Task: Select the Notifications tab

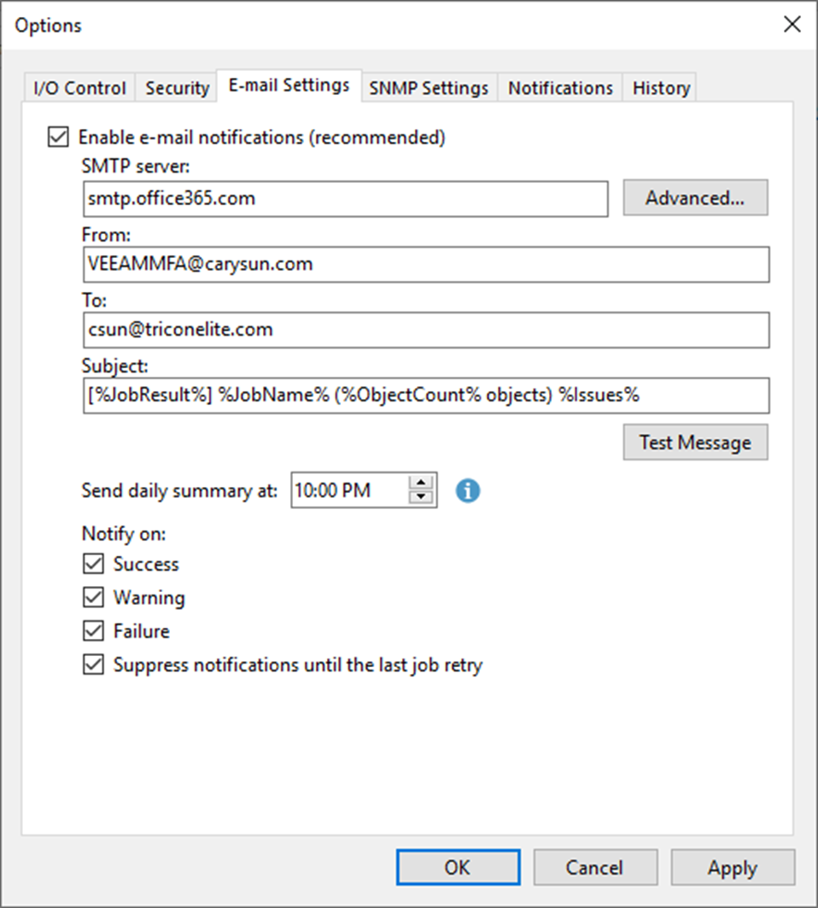Action: pyautogui.click(x=560, y=88)
